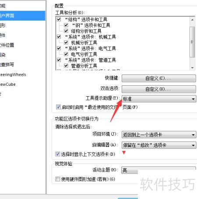Toggle 管道分析工具 checkbox

[66, 66]
